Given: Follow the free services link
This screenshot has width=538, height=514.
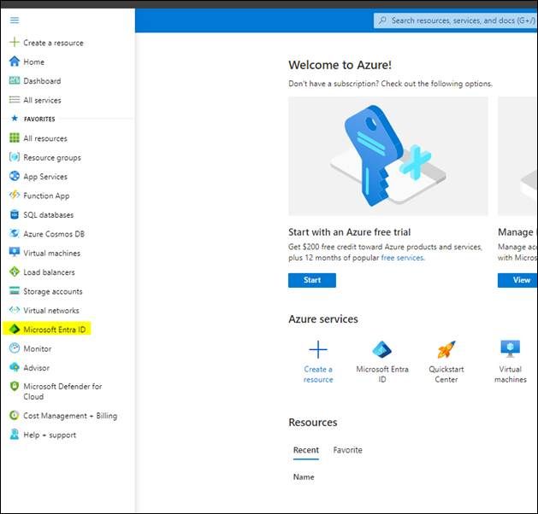Looking at the screenshot, I should pos(402,258).
